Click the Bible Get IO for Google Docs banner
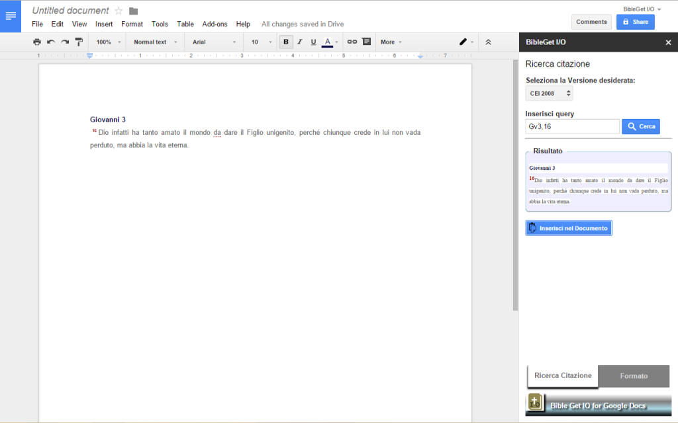The height and width of the screenshot is (423, 678). click(x=598, y=405)
